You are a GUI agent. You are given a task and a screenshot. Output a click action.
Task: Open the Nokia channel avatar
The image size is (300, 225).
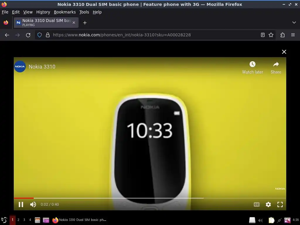pos(20,67)
